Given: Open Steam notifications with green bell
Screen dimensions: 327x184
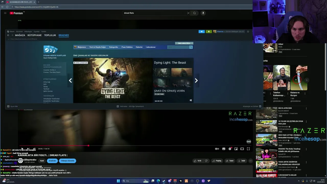Looking at the screenshot, I should tap(209, 31).
